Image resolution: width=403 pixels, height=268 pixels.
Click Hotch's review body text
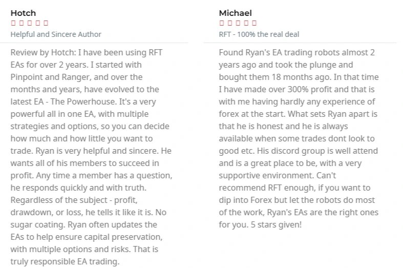click(91, 157)
